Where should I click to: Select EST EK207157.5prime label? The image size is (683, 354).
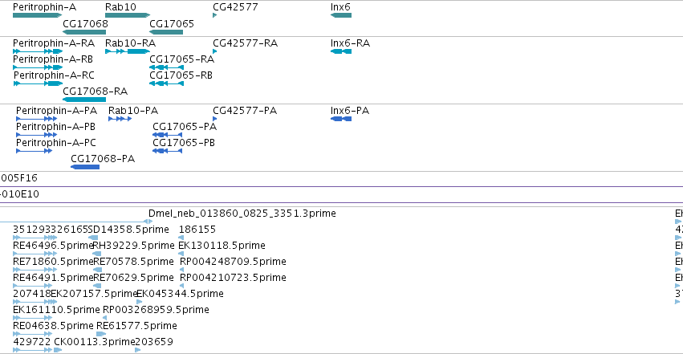pos(95,294)
